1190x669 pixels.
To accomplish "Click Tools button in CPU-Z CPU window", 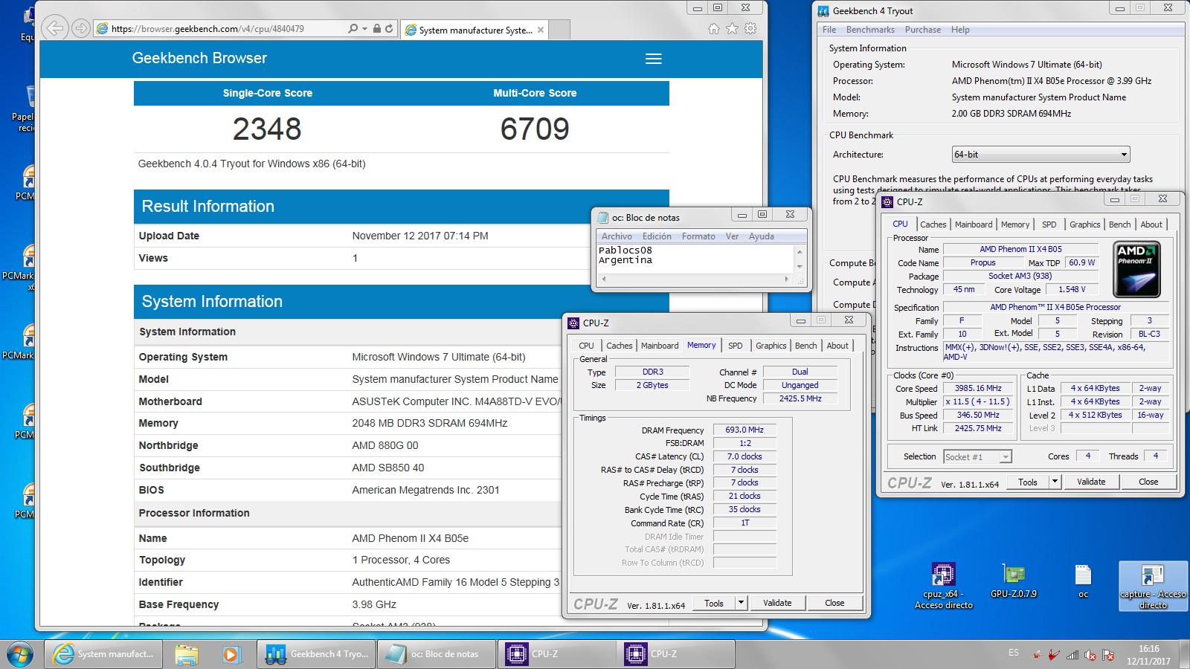I will (x=1028, y=482).
